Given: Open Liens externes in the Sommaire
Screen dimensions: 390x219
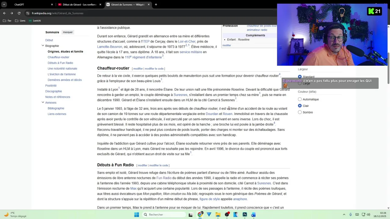Looking at the screenshot, I should [x=57, y=114].
